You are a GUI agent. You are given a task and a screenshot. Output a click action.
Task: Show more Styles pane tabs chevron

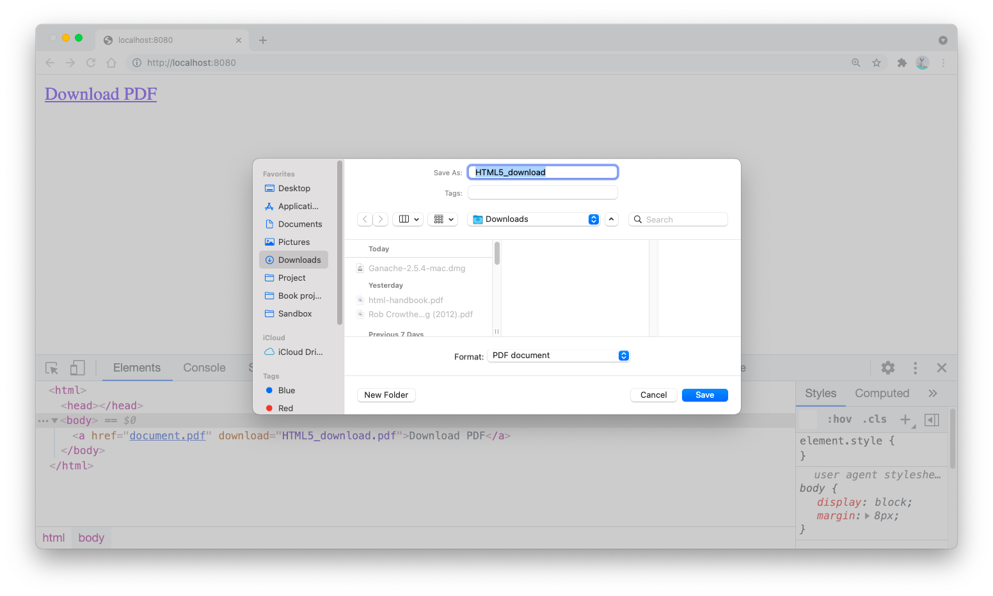933,393
